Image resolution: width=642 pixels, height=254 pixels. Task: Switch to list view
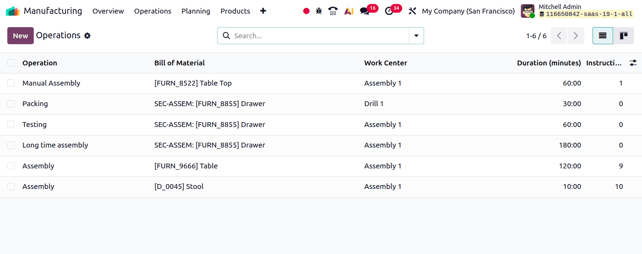tap(603, 35)
